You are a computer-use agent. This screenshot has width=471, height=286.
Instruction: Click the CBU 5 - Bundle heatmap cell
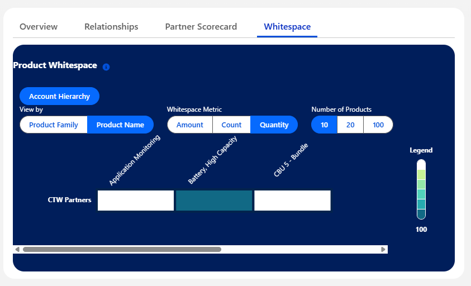coord(292,201)
